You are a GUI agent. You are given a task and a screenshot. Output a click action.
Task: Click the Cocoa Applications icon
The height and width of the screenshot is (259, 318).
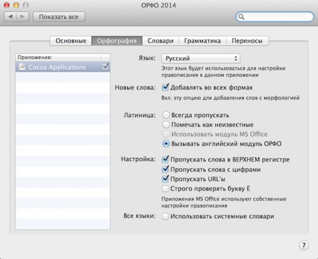22,67
